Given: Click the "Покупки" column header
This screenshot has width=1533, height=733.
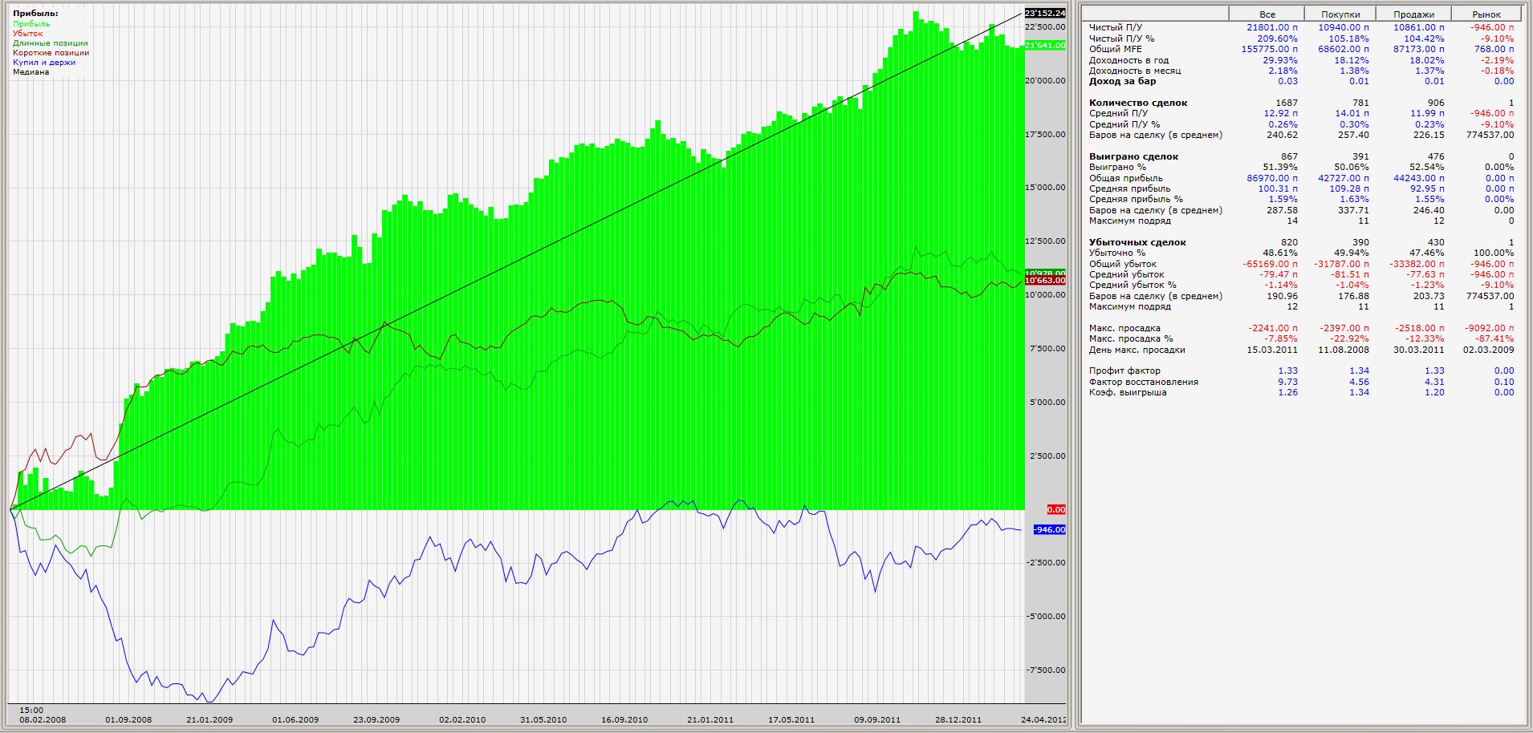Looking at the screenshot, I should (1340, 14).
